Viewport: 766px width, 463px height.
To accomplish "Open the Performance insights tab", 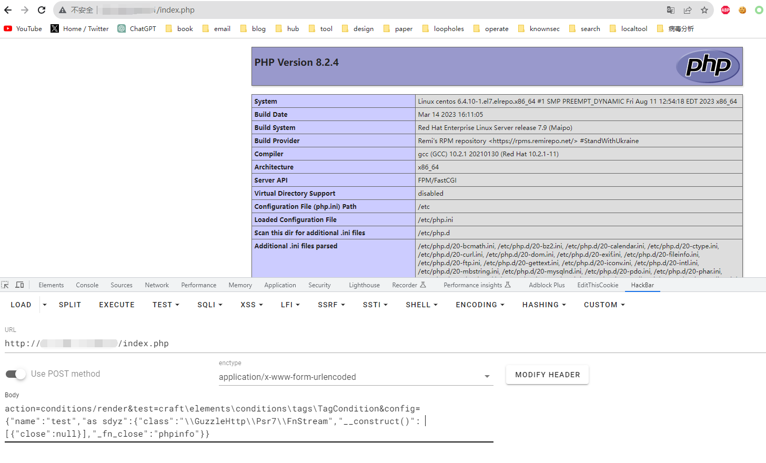I will [x=477, y=285].
